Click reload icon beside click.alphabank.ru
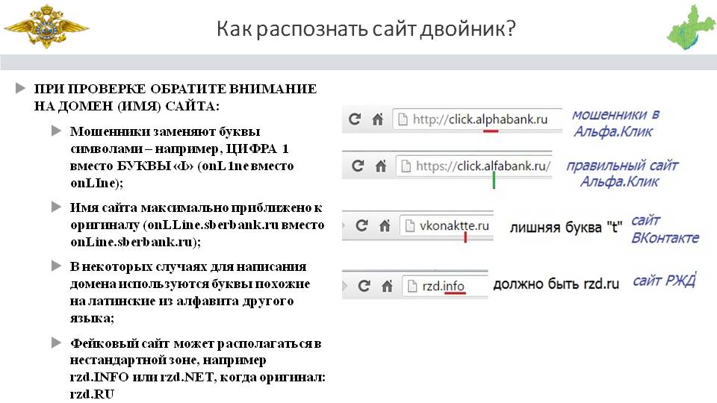Image resolution: width=717 pixels, height=403 pixels. point(355,119)
